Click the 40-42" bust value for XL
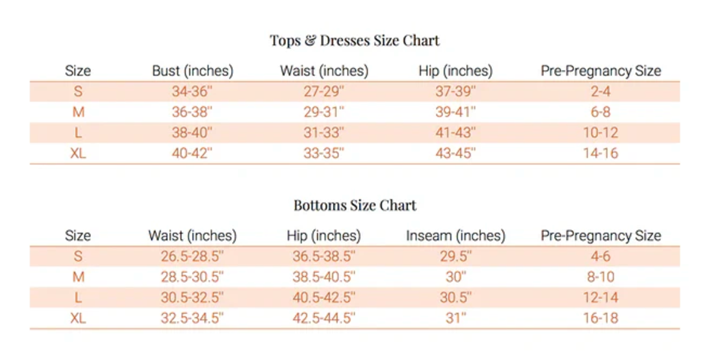This screenshot has width=712, height=355. (x=192, y=153)
